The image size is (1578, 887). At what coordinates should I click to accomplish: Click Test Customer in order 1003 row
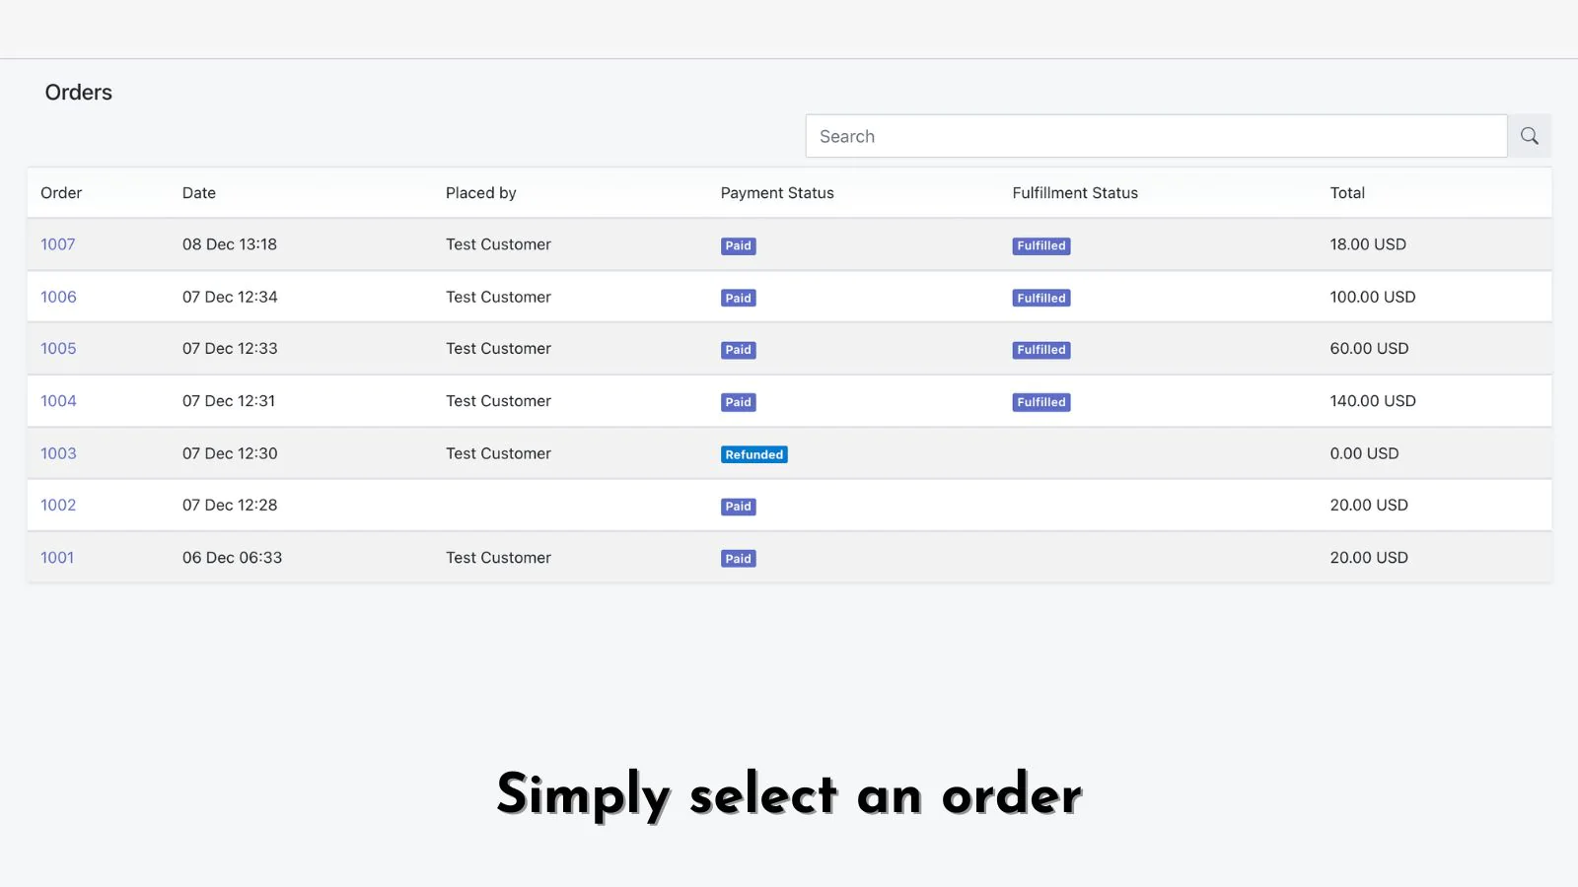498,453
